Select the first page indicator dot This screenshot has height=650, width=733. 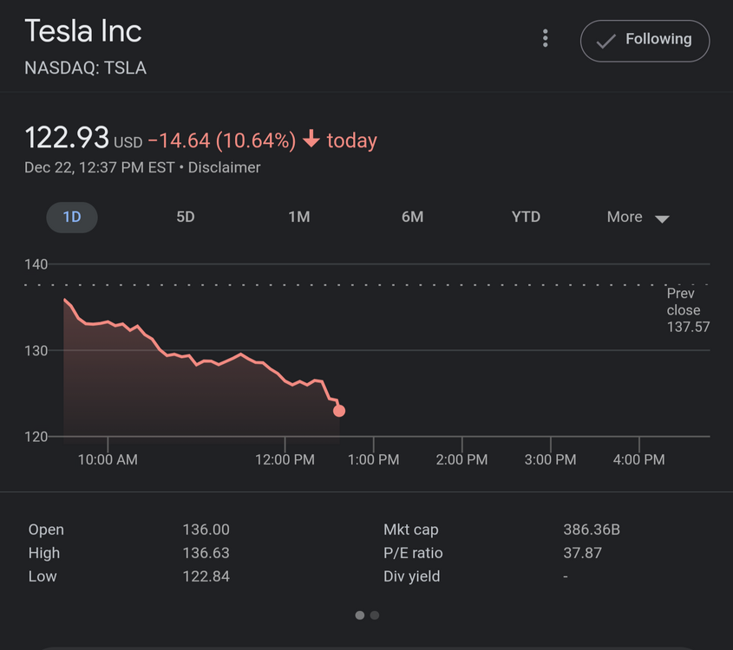(x=360, y=615)
